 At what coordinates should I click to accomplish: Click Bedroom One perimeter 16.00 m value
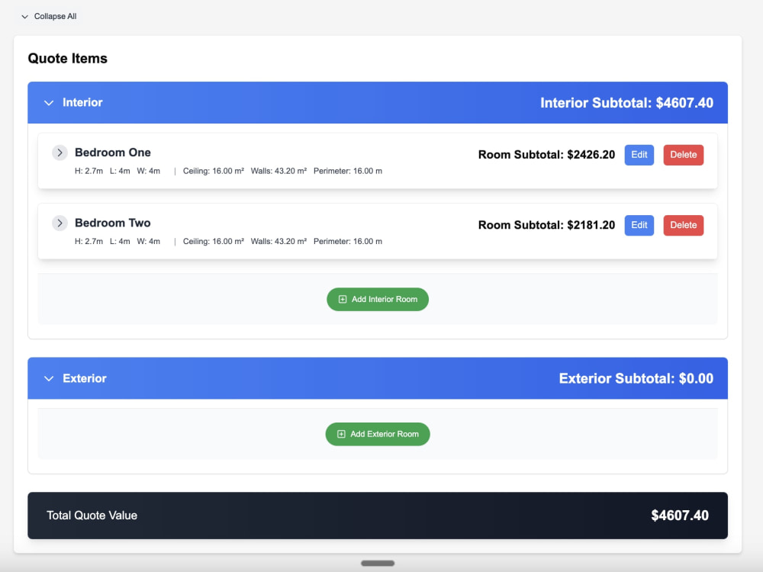click(348, 171)
